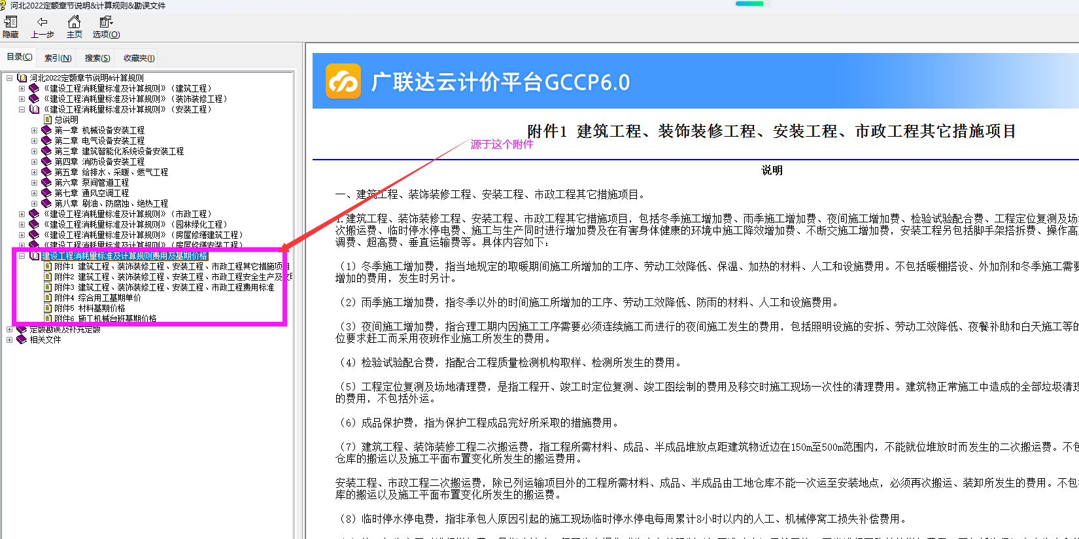This screenshot has height=539, width=1079.
Task: Click the book icon beside 第六章 泵间管道工程
Action: click(x=46, y=183)
